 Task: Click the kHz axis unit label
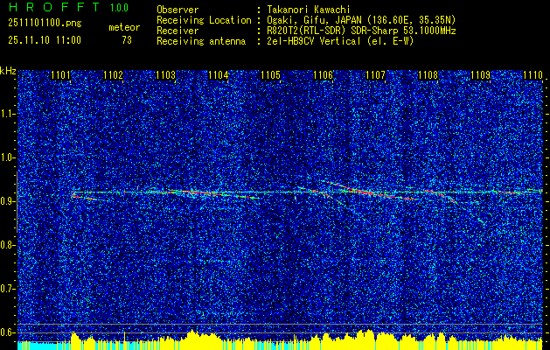[8, 71]
